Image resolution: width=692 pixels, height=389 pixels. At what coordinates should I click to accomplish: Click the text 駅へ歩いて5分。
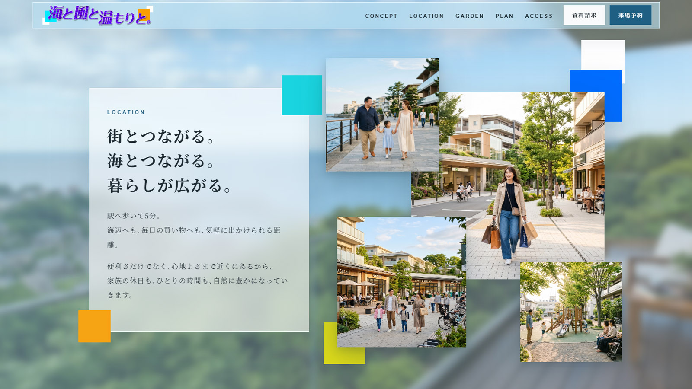(x=135, y=216)
